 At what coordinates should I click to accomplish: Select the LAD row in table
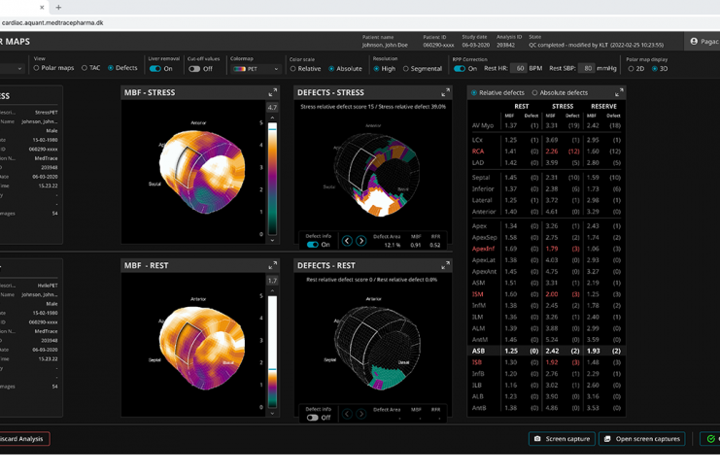tap(546, 162)
